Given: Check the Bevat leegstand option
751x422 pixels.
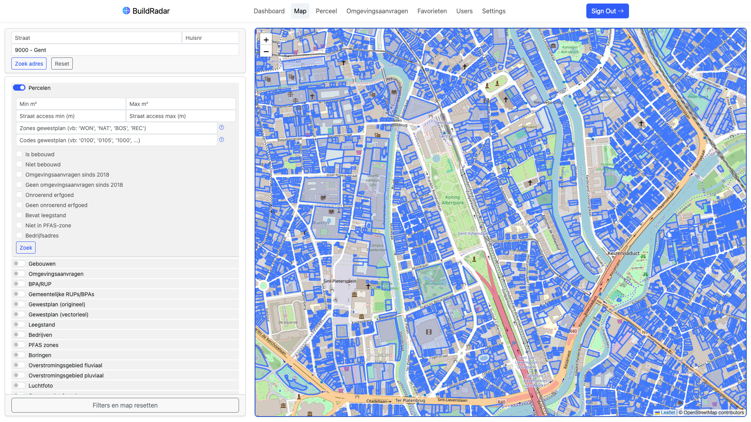Looking at the screenshot, I should pos(19,215).
